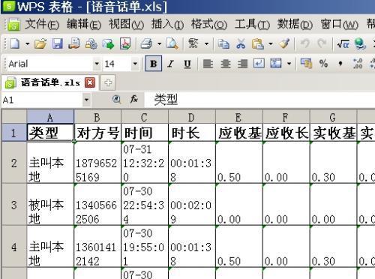Align text right in the cell

(242, 64)
